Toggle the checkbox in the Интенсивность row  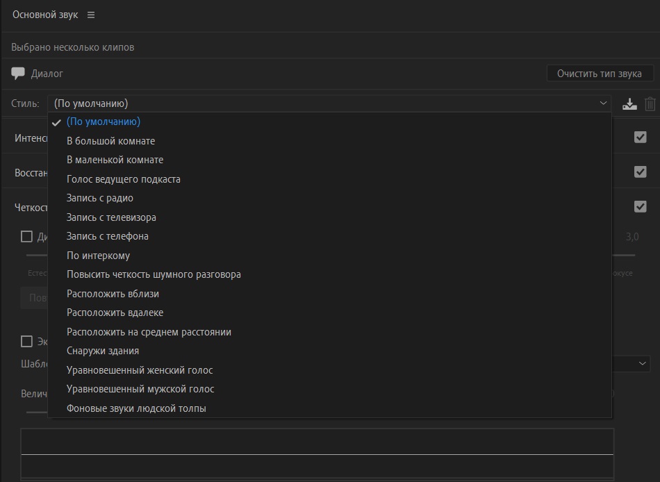[x=641, y=138]
